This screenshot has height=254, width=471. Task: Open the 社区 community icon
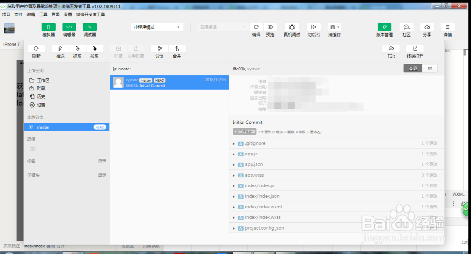[x=406, y=27]
